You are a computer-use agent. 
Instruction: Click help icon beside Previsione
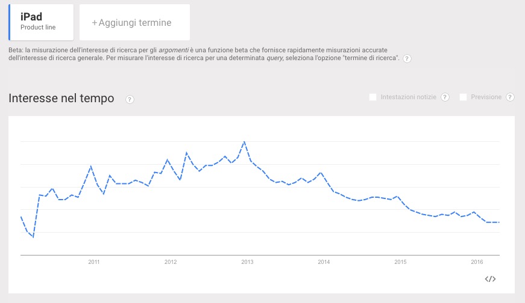510,97
